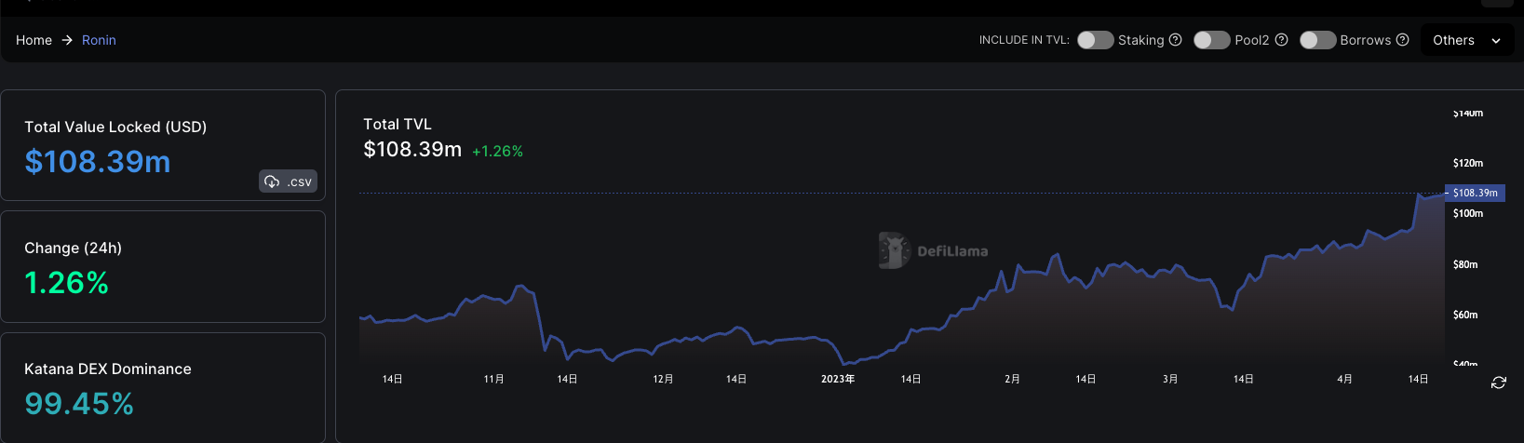1524x443 pixels.
Task: Click the Staking help question icon
Action: pos(1176,40)
